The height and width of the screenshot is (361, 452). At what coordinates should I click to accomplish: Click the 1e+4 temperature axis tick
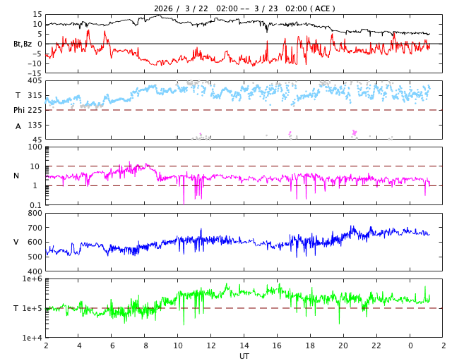[32, 338]
